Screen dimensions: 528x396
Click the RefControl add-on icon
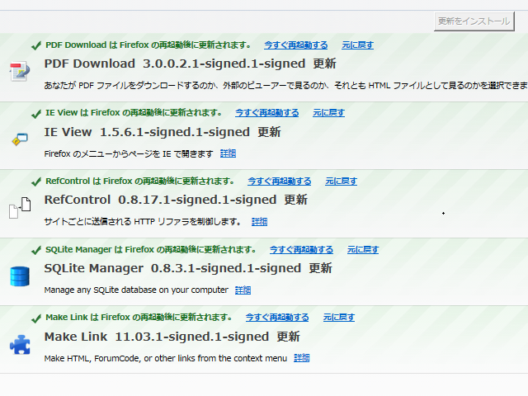click(x=20, y=208)
